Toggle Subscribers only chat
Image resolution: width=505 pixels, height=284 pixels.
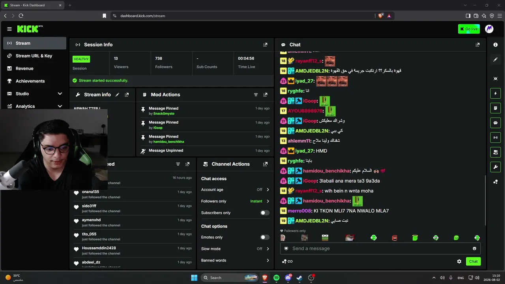click(x=265, y=213)
